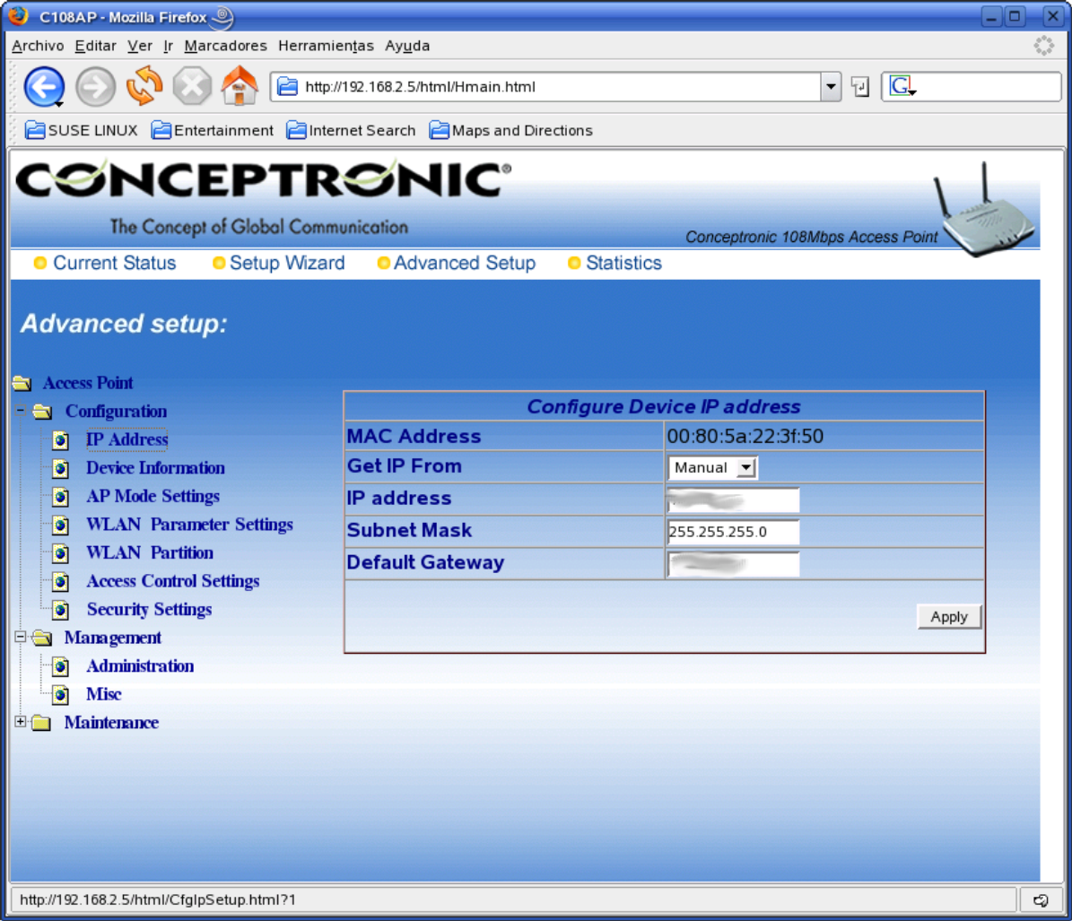Open the Ver menu
Viewport: 1072px width, 921px height.
139,46
